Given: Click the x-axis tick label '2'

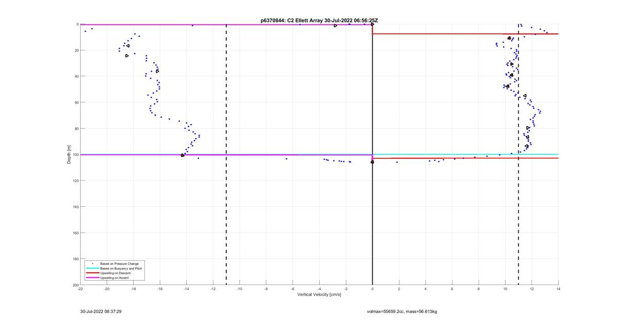Looking at the screenshot, I should click(x=399, y=289).
